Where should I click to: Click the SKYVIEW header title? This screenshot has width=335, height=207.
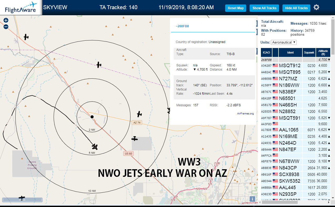coord(55,7)
